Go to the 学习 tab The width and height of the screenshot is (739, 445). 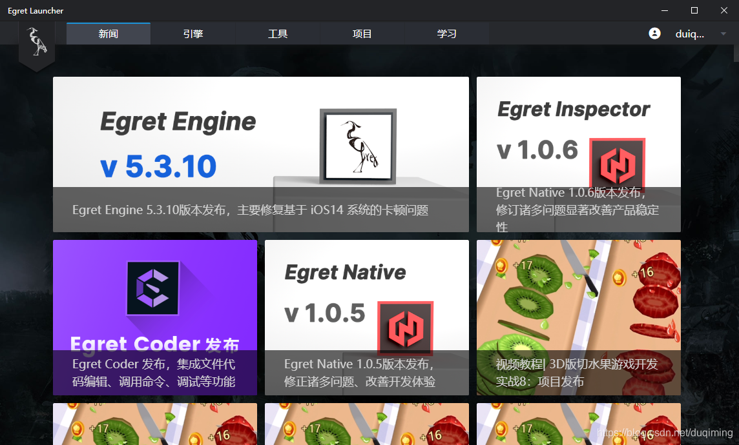(446, 34)
